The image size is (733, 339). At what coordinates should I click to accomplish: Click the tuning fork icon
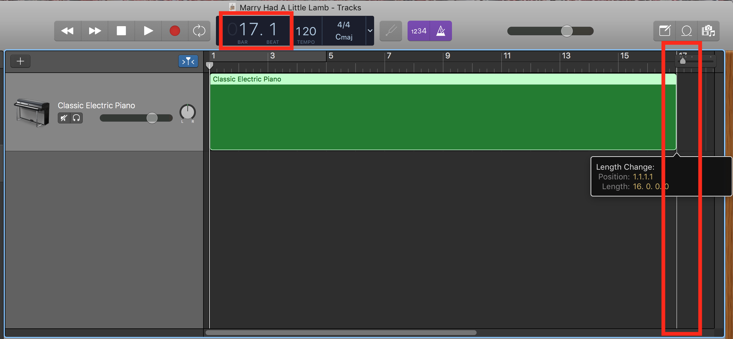tap(391, 31)
